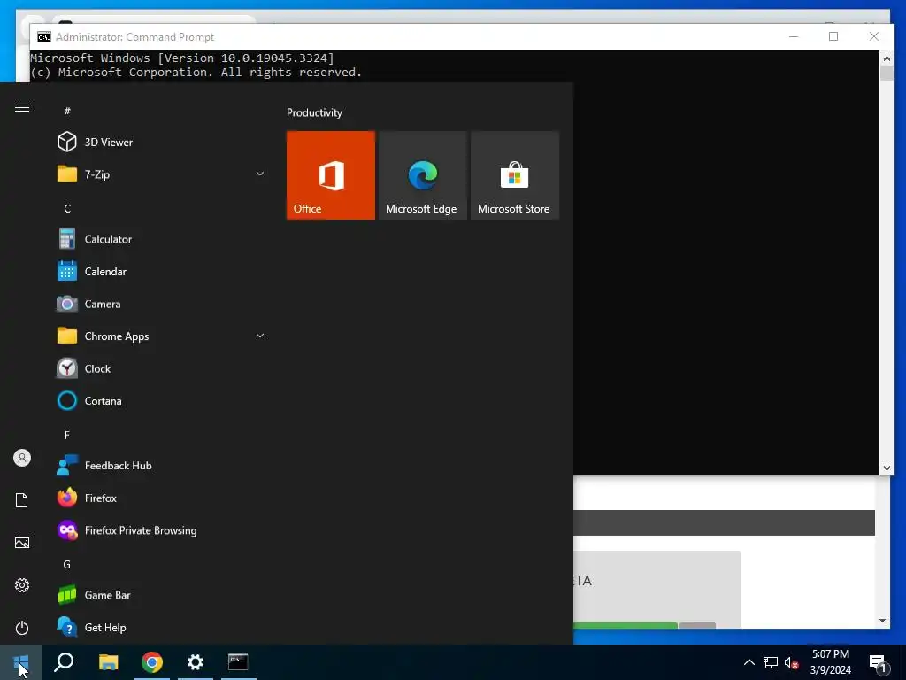Image resolution: width=906 pixels, height=680 pixels.
Task: Launch Firefox from the Start menu
Action: point(160,498)
